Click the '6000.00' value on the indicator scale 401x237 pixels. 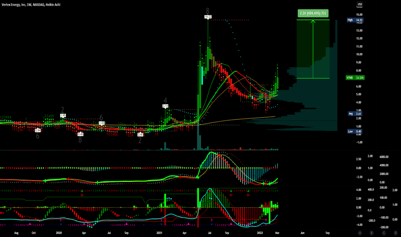[384, 157]
